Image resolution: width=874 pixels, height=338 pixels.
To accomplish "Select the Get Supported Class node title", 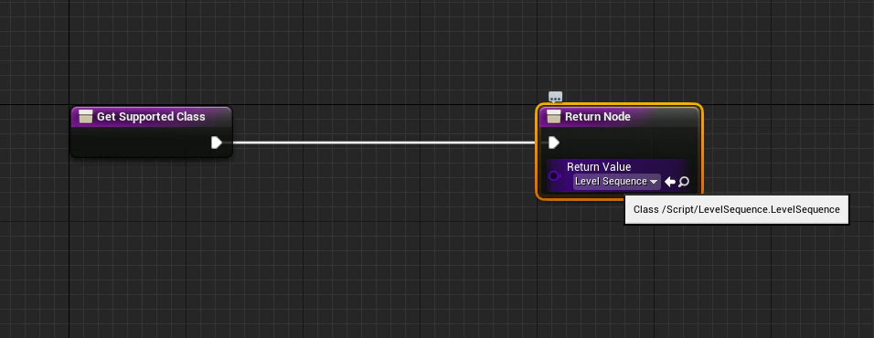I will [x=151, y=116].
